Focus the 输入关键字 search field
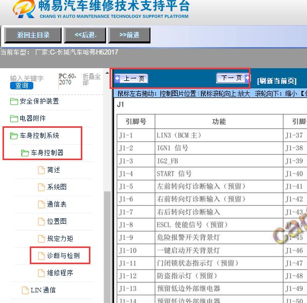The width and height of the screenshot is (307, 303). pyautogui.click(x=27, y=78)
